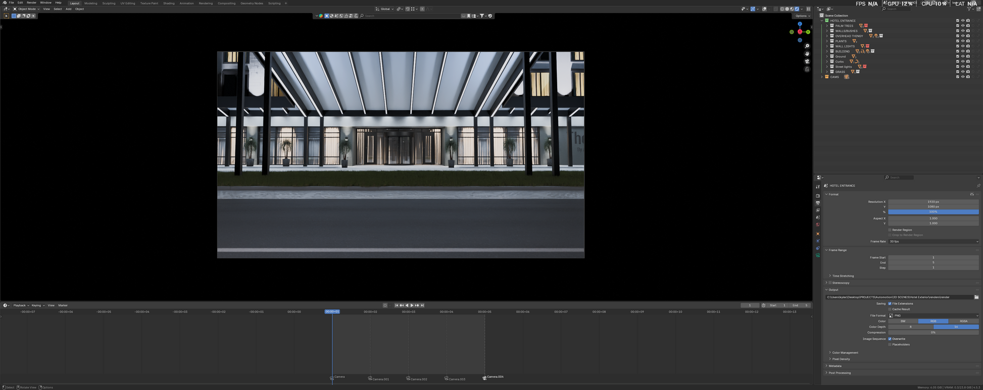Screen dimensions: 983x390
Task: Click the pan view hand icon
Action: pos(807,53)
